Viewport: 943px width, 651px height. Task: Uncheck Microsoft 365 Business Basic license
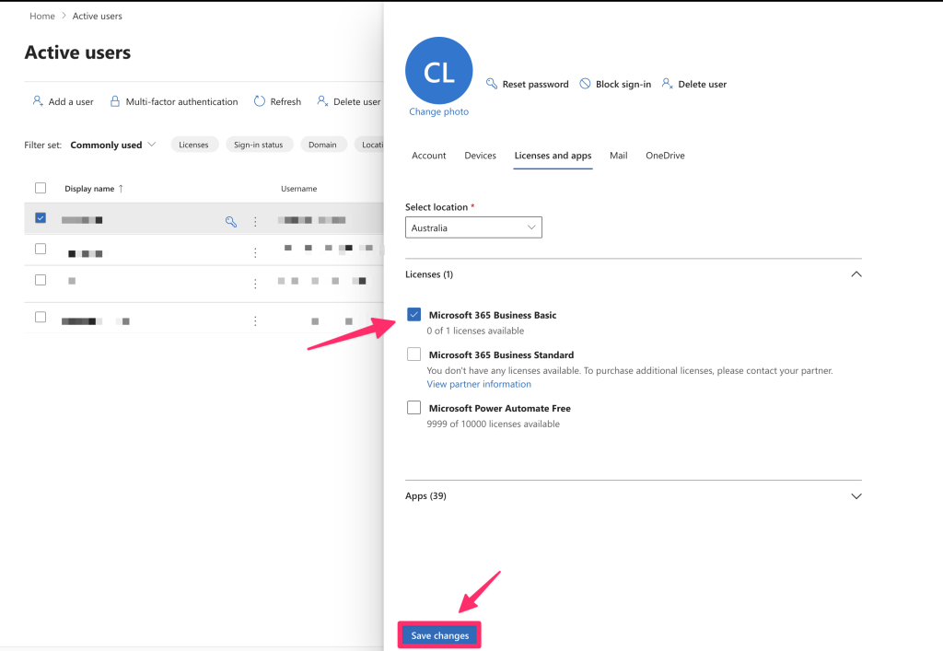pyautogui.click(x=413, y=314)
